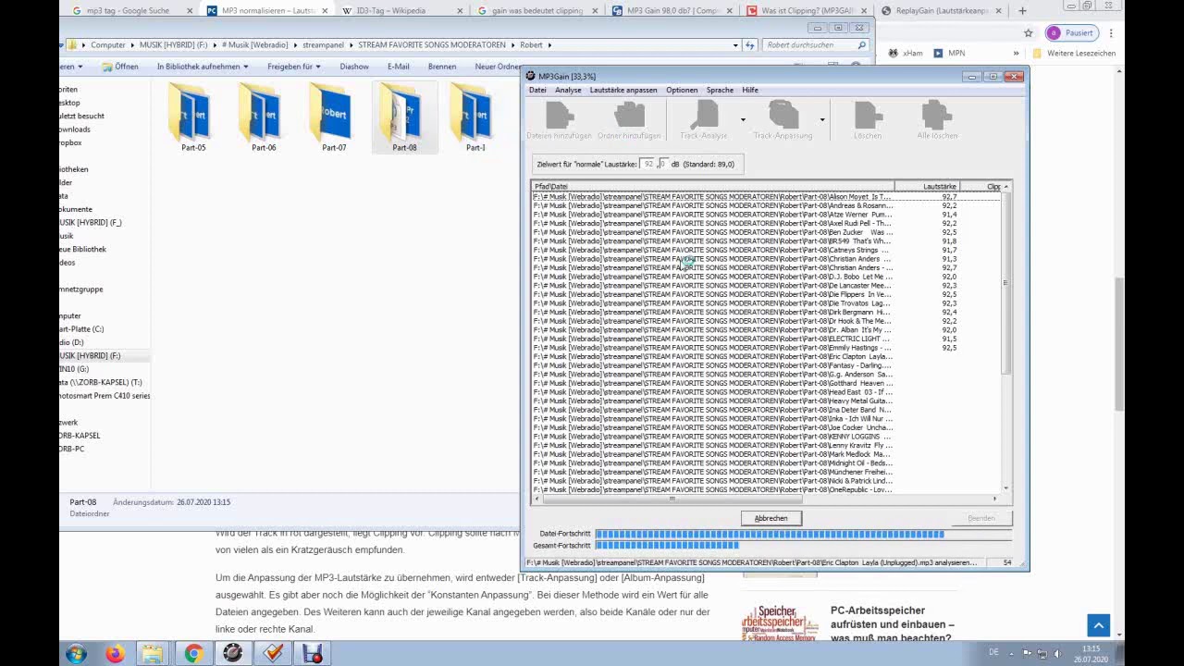Click Brennen in Explorer toolbar
The width and height of the screenshot is (1184, 666).
(442, 67)
